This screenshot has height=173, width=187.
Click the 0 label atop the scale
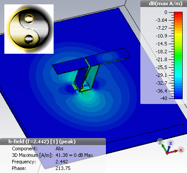click(166, 12)
